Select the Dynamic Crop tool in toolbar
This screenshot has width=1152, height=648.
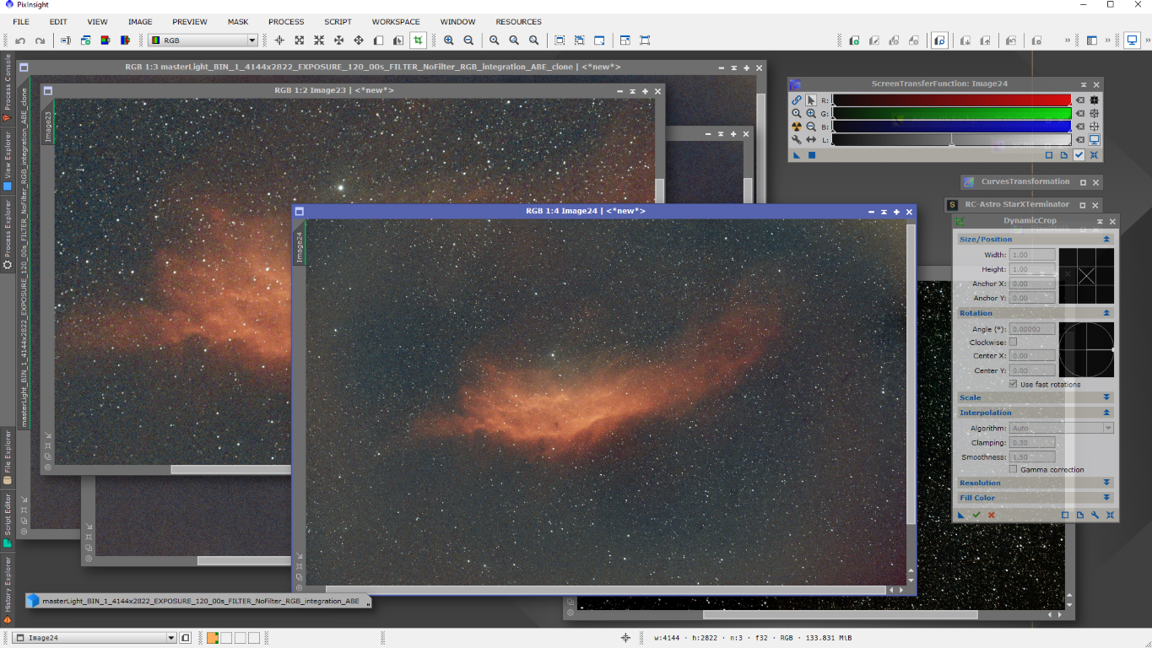tap(417, 40)
